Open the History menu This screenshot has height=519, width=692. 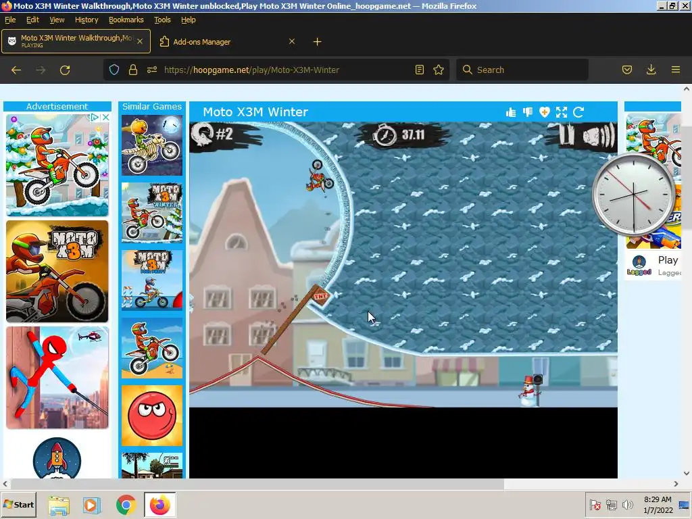[x=86, y=20]
